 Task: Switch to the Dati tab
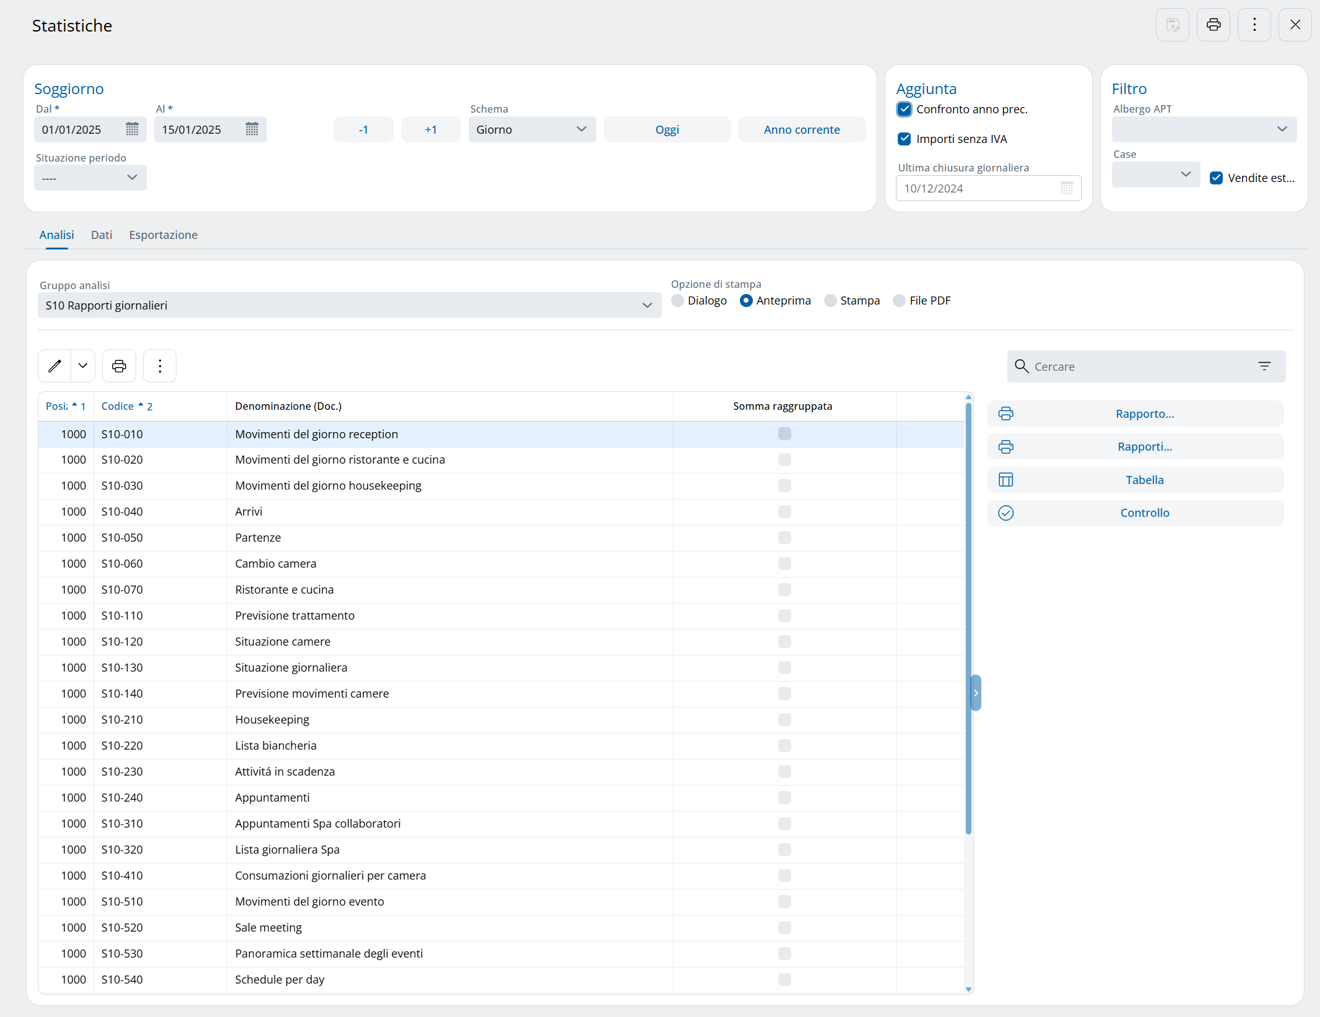pos(102,235)
